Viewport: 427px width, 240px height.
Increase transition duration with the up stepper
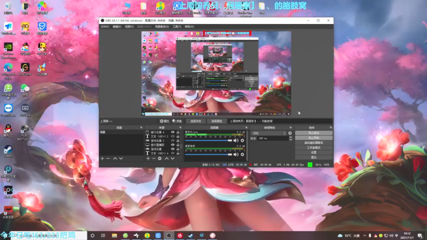click(x=290, y=137)
